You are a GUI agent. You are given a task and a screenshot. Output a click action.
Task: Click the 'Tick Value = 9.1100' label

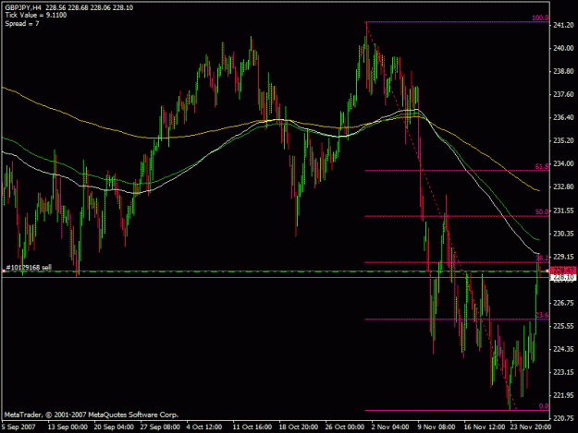click(x=36, y=16)
